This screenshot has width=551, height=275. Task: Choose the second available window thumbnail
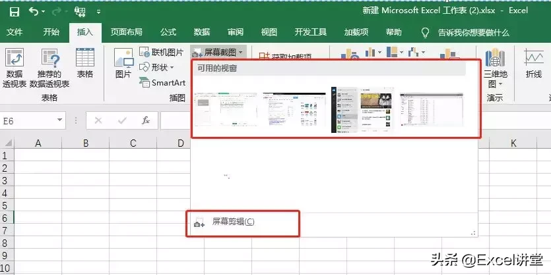coord(294,110)
